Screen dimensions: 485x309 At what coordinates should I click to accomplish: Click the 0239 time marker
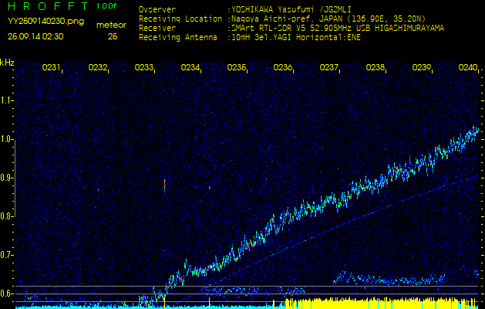click(422, 68)
